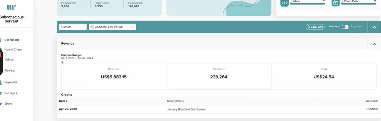Click the Privacy Policy progress bar
Viewport: 381px width, 121px height.
[x=359, y=4]
